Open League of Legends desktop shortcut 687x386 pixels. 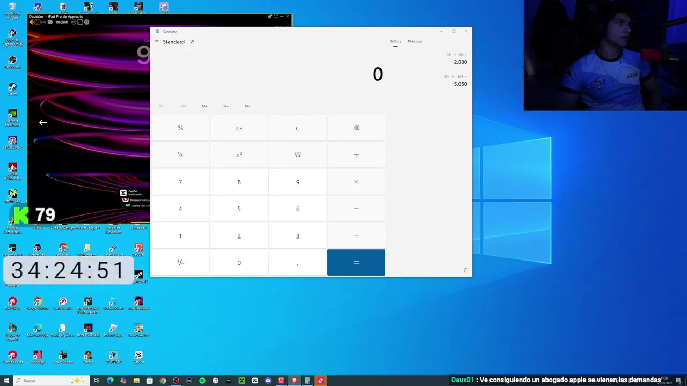point(12,331)
